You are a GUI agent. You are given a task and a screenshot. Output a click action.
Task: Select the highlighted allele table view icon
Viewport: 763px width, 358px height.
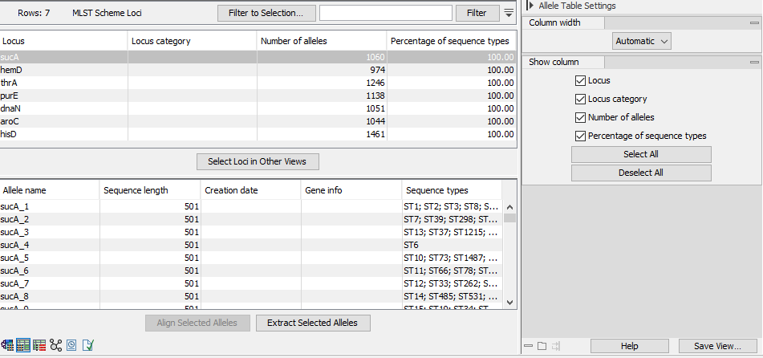pos(23,345)
